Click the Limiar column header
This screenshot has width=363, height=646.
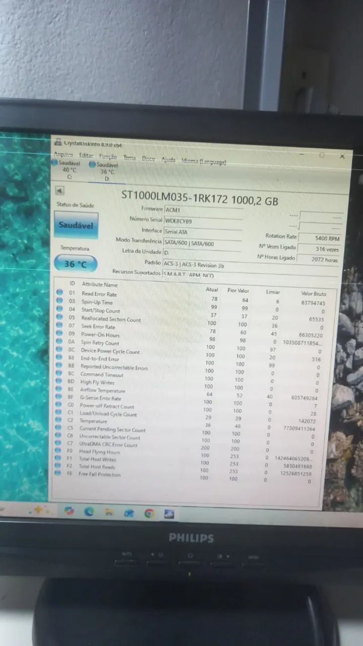[273, 292]
